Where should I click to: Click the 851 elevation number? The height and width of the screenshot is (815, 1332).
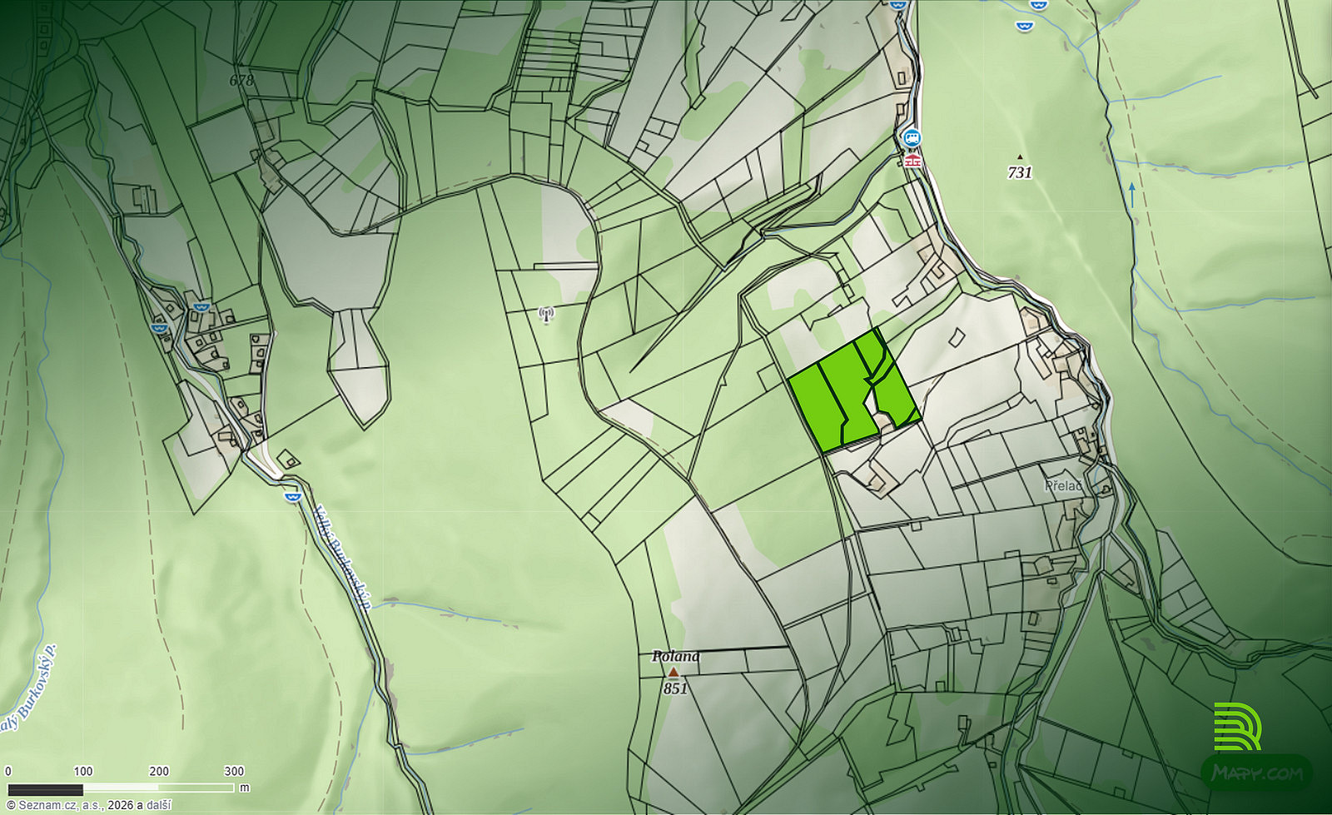click(675, 688)
